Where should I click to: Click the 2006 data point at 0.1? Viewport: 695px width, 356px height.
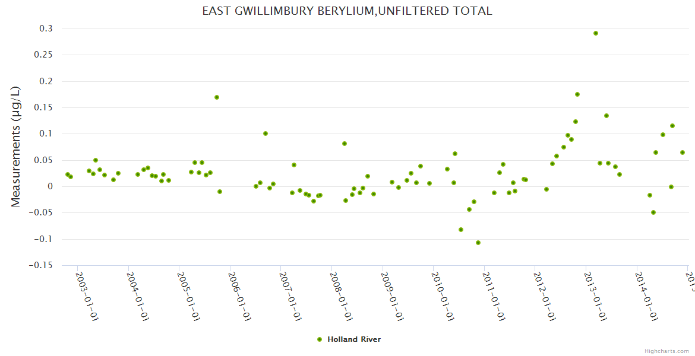point(266,133)
